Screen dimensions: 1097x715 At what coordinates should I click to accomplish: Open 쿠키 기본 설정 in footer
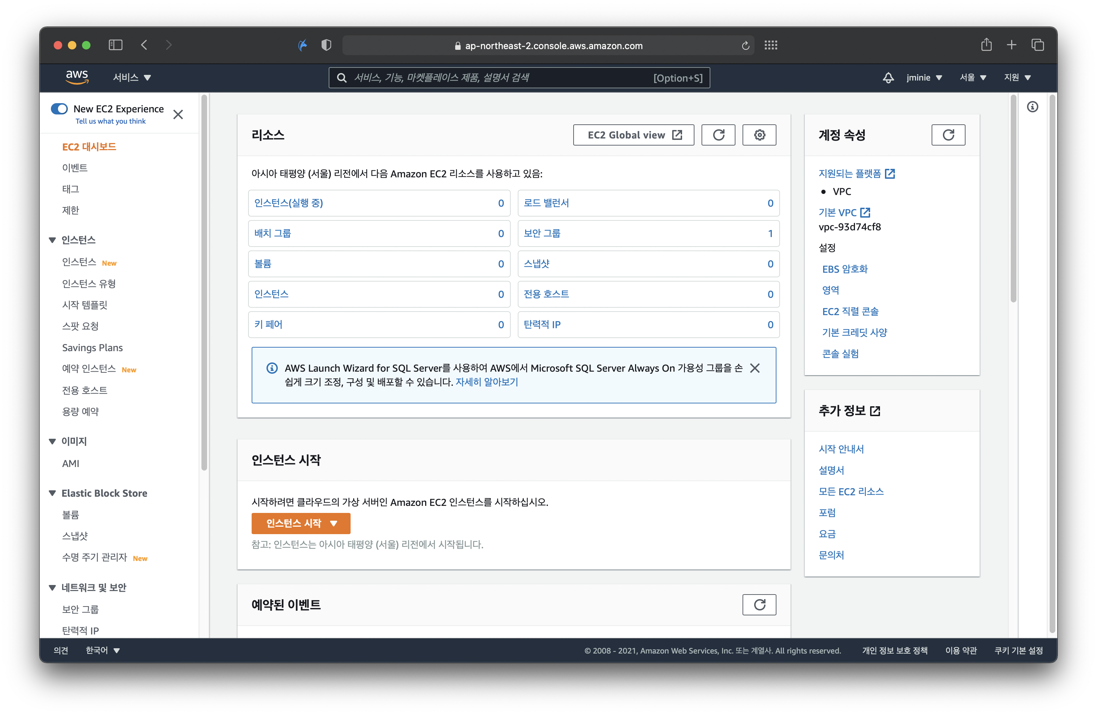(x=1018, y=650)
